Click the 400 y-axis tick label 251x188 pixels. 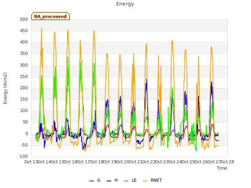24,42
